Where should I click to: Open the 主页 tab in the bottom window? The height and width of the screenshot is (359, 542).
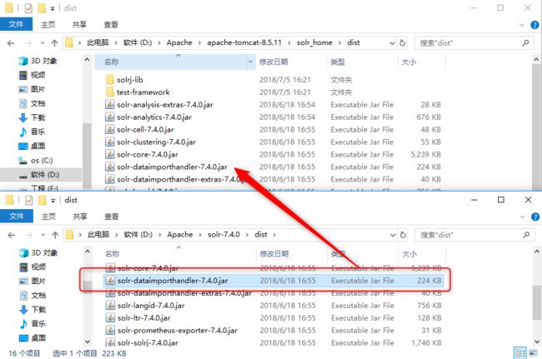point(48,217)
